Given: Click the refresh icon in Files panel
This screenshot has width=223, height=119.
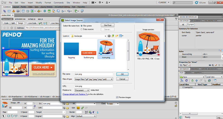Looking at the screenshot, I should coord(186,81).
